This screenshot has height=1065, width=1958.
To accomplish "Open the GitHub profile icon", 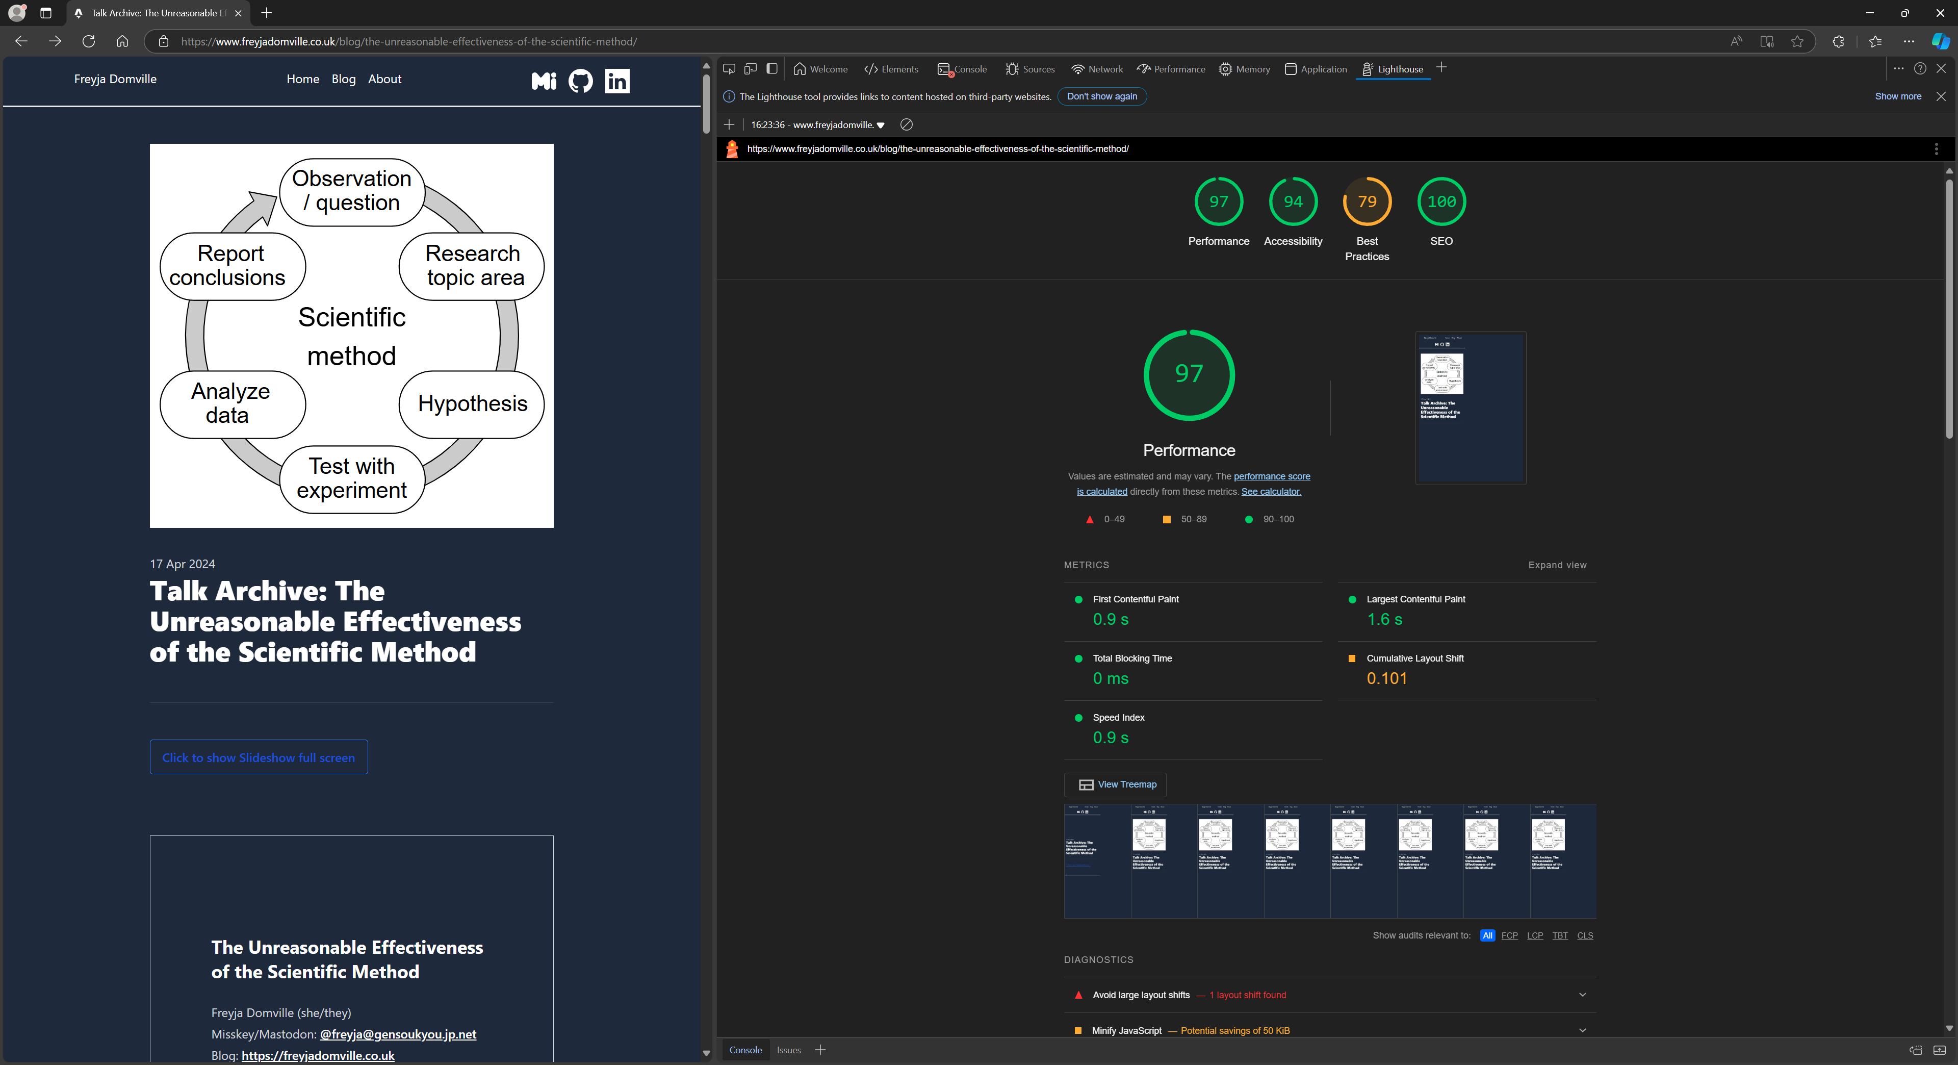I will click(580, 81).
